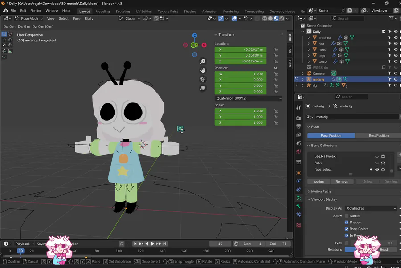Play the animation forward
Image resolution: width=401 pixels, height=268 pixels.
[x=153, y=244]
